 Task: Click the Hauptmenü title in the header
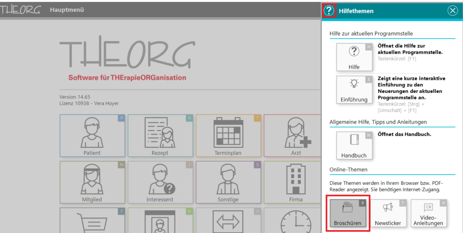(67, 10)
